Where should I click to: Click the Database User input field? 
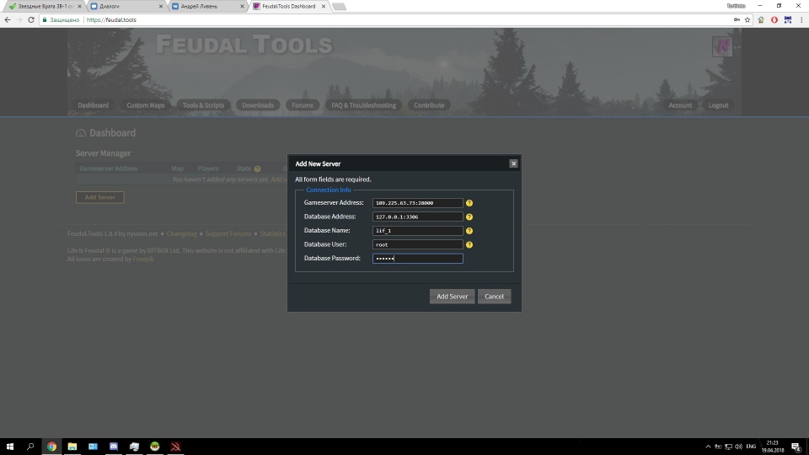[x=417, y=244]
